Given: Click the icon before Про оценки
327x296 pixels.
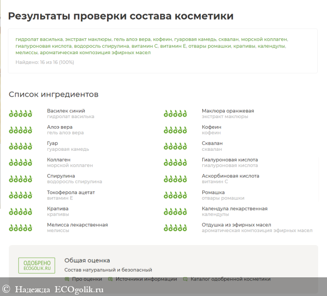Looking at the screenshot, I should pos(67,279).
